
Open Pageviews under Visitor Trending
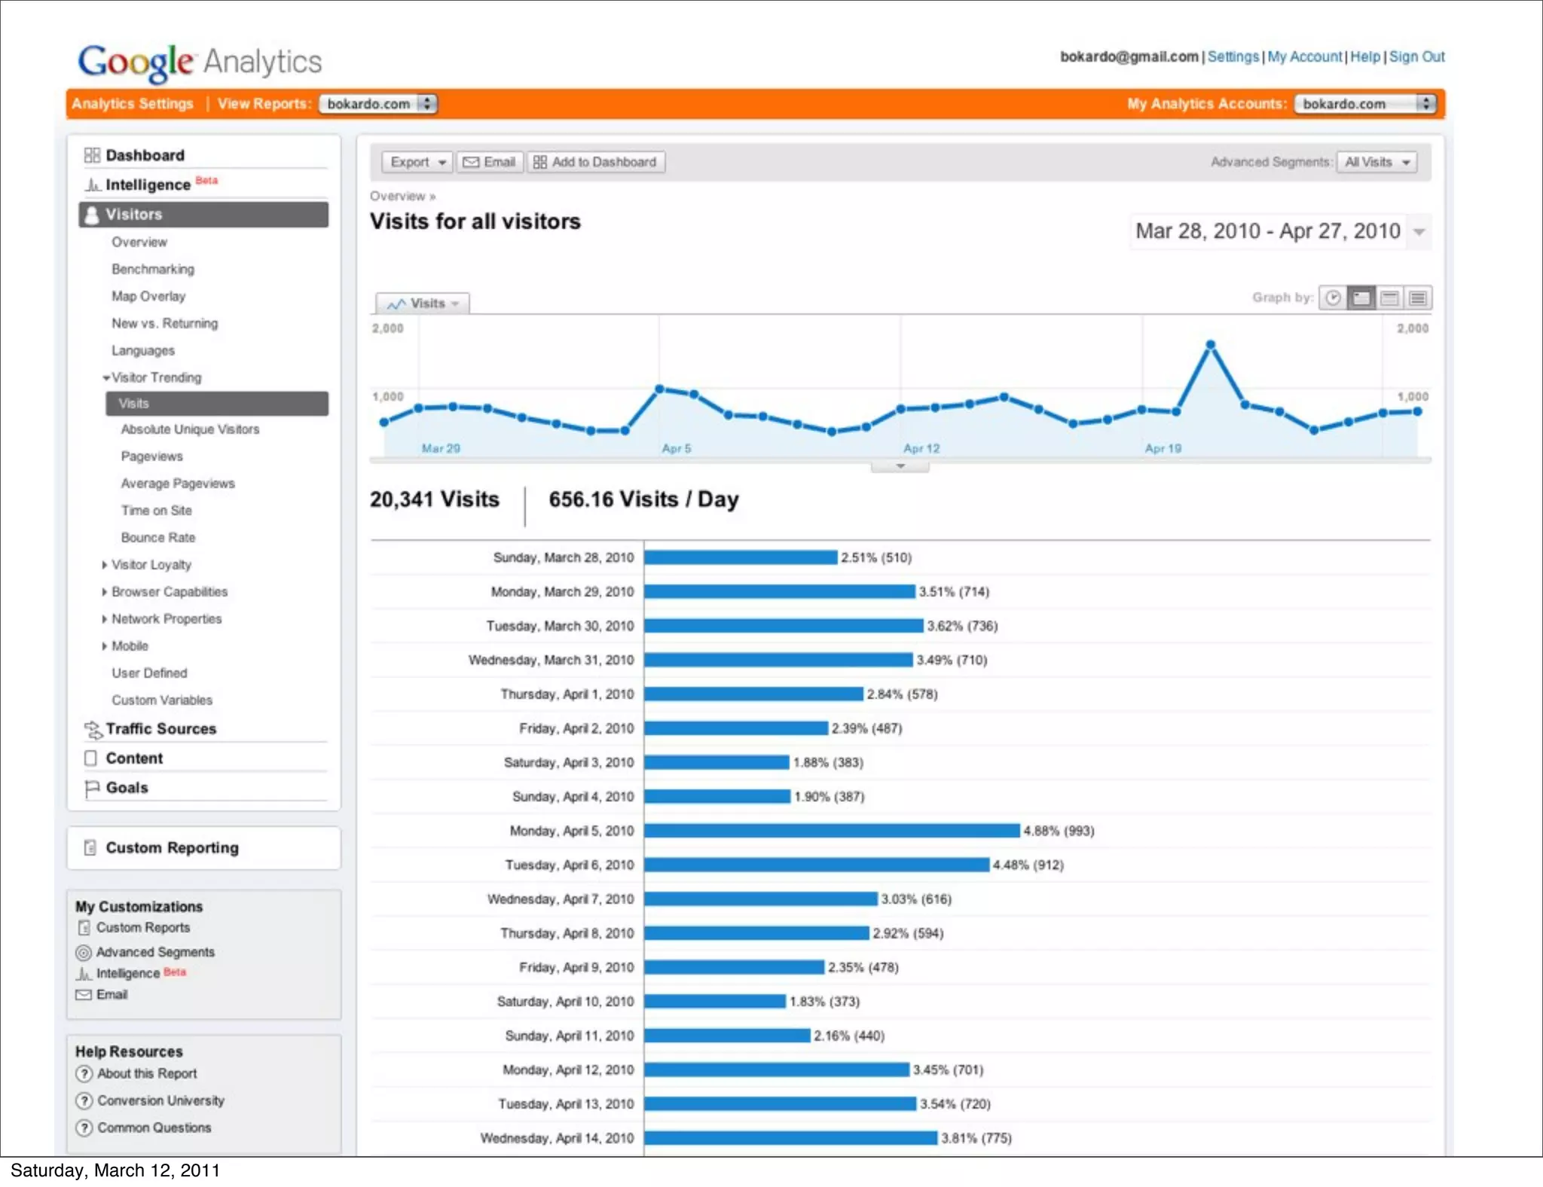pos(151,456)
